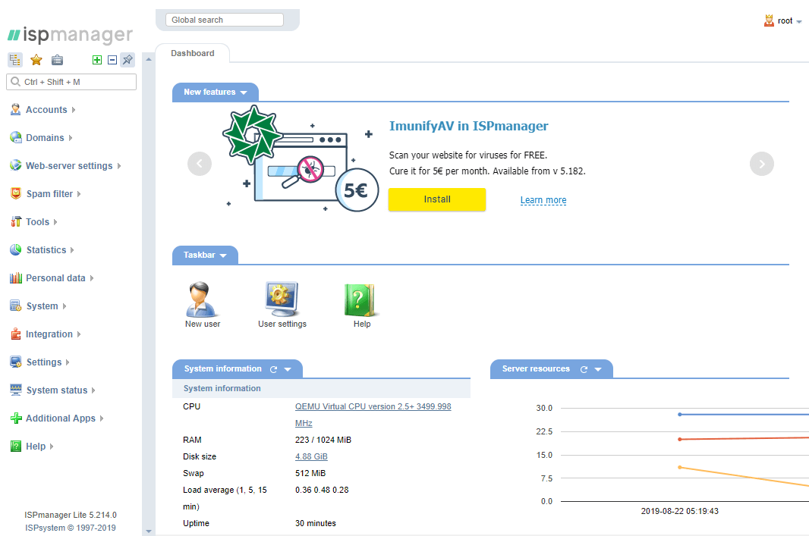Select the blue line data point
This screenshot has width=809, height=536.
click(679, 415)
